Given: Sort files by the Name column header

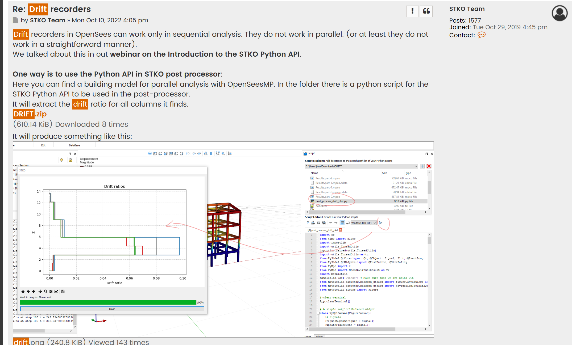Looking at the screenshot, I should pyautogui.click(x=314, y=173).
